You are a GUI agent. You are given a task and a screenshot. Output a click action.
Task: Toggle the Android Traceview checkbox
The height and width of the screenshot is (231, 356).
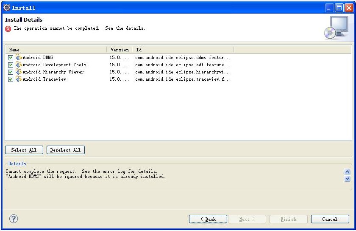coord(11,79)
